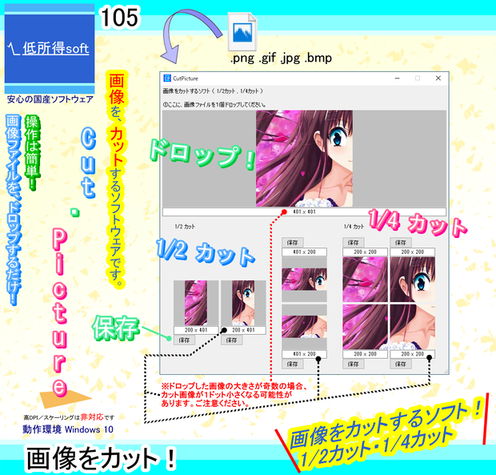Select the top-right quarter thumbnail
Viewport: 496px width, 475px height.
[x=413, y=280]
